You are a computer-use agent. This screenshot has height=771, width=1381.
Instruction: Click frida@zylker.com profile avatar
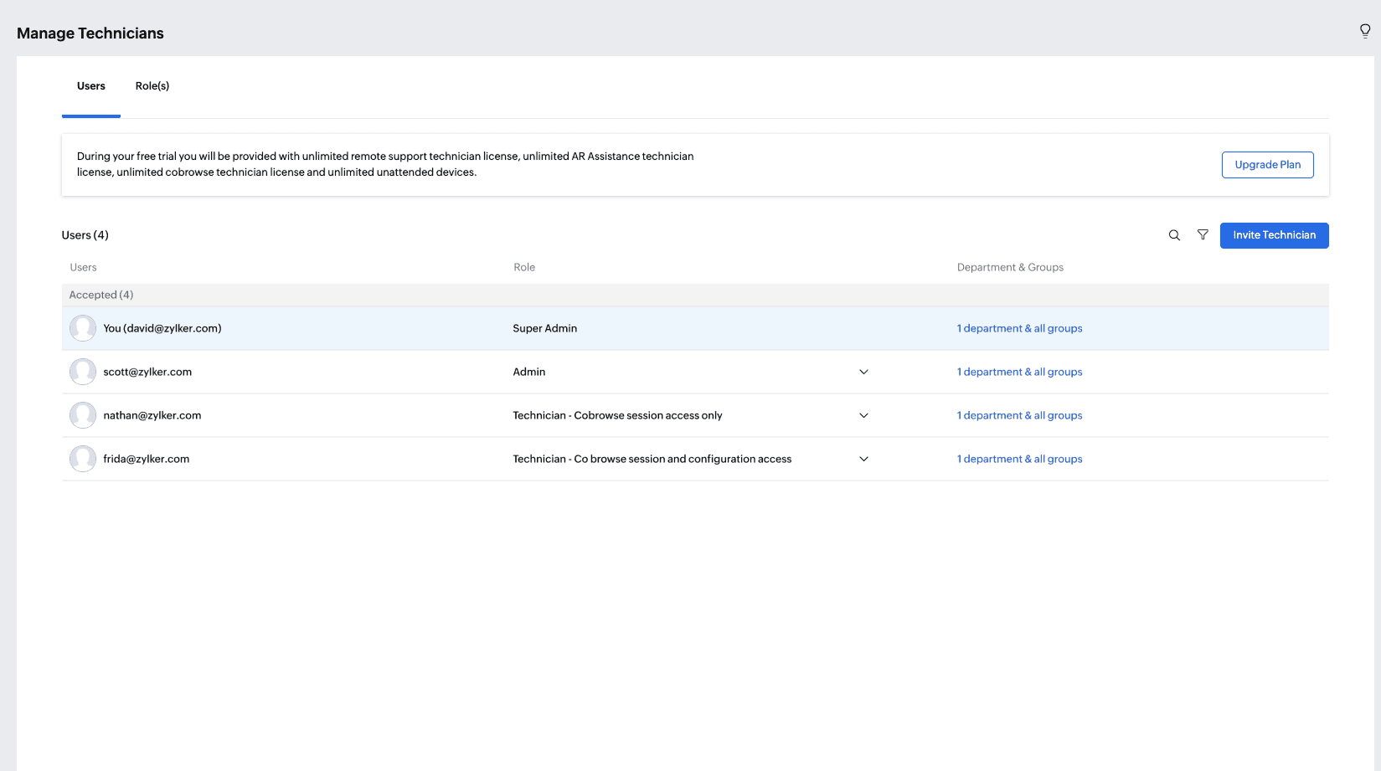83,459
